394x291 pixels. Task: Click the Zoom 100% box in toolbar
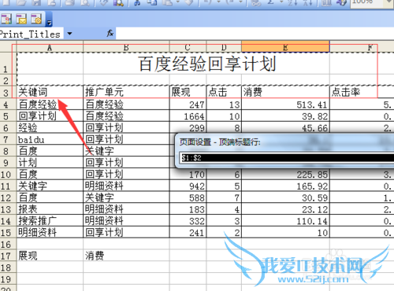click(368, 2)
